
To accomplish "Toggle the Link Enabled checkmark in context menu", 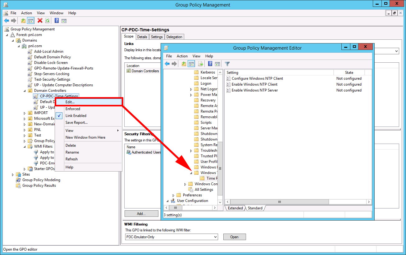I will click(x=76, y=115).
